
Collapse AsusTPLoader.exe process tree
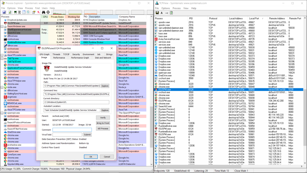click(x=2, y=55)
